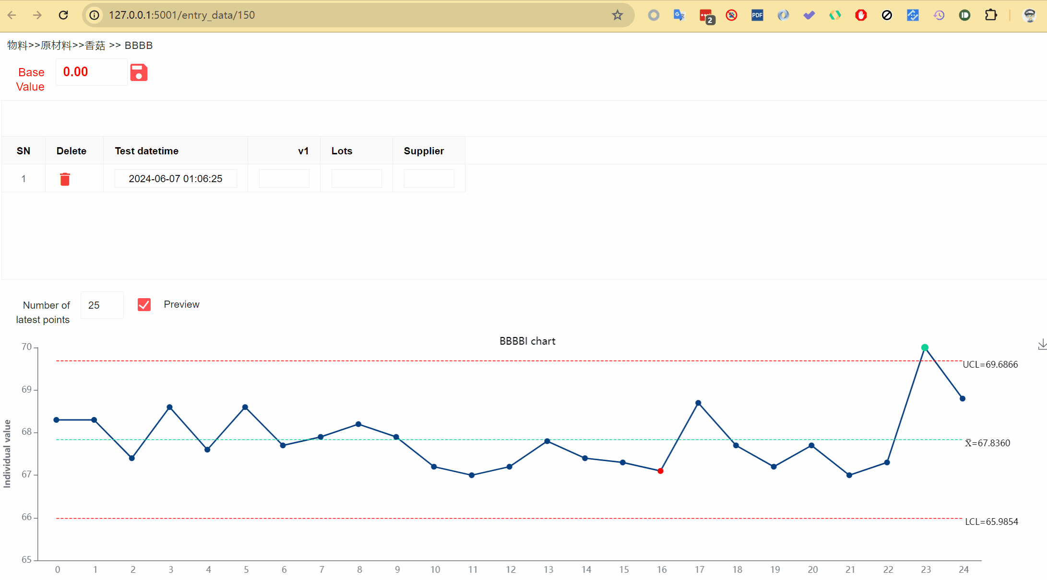The image size is (1047, 580).
Task: Click the red calendar extension with badge 2
Action: 706,16
